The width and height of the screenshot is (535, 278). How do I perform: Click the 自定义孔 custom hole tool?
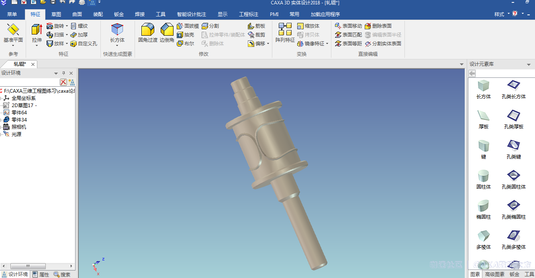point(84,44)
